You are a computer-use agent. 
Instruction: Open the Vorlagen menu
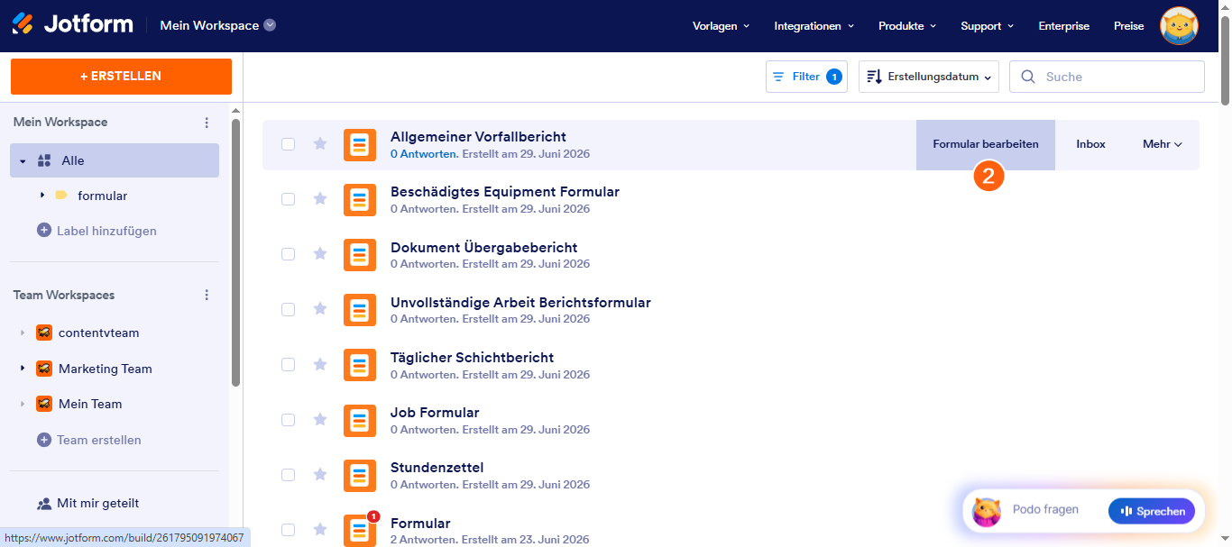tap(721, 26)
